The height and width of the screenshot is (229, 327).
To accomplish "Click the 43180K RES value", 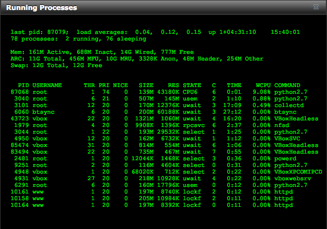I will [x=168, y=92].
